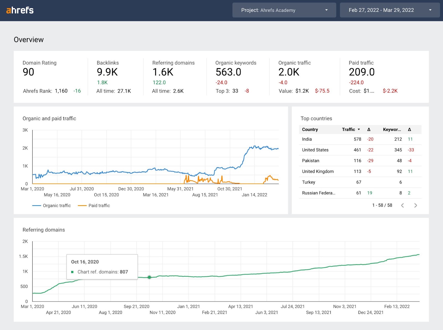Click the Backlinks value 9.9K
Viewport: 443px width, 330px height.
[x=107, y=72]
